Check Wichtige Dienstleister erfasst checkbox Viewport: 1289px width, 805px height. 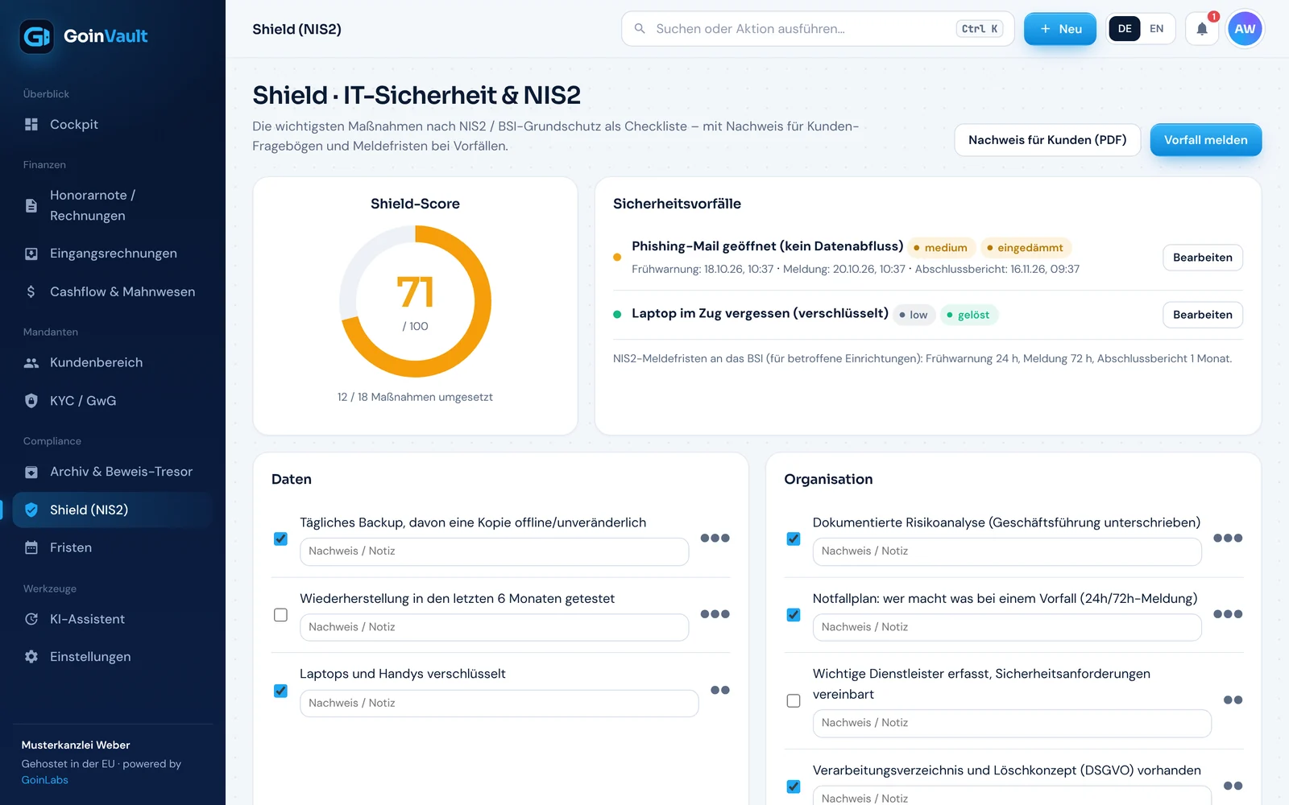tap(794, 701)
